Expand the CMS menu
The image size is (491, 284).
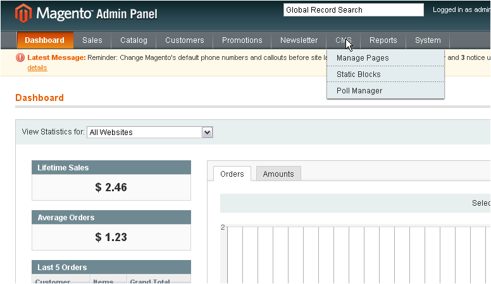[344, 40]
